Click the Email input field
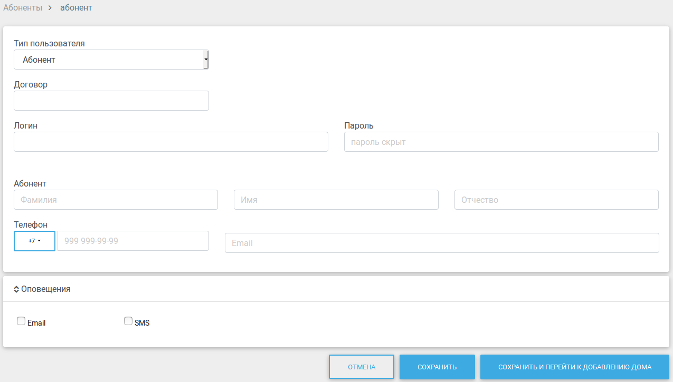673x382 pixels. click(x=442, y=243)
